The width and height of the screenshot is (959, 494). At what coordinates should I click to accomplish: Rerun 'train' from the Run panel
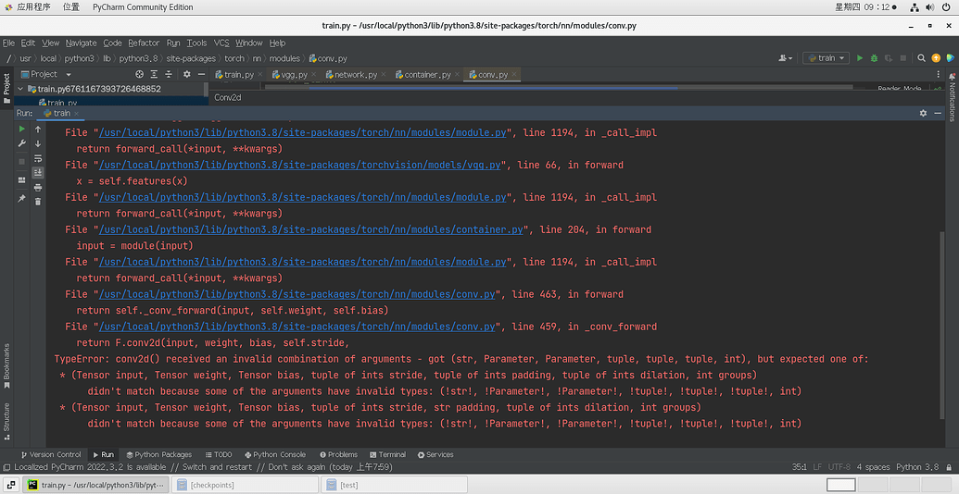tap(22, 129)
